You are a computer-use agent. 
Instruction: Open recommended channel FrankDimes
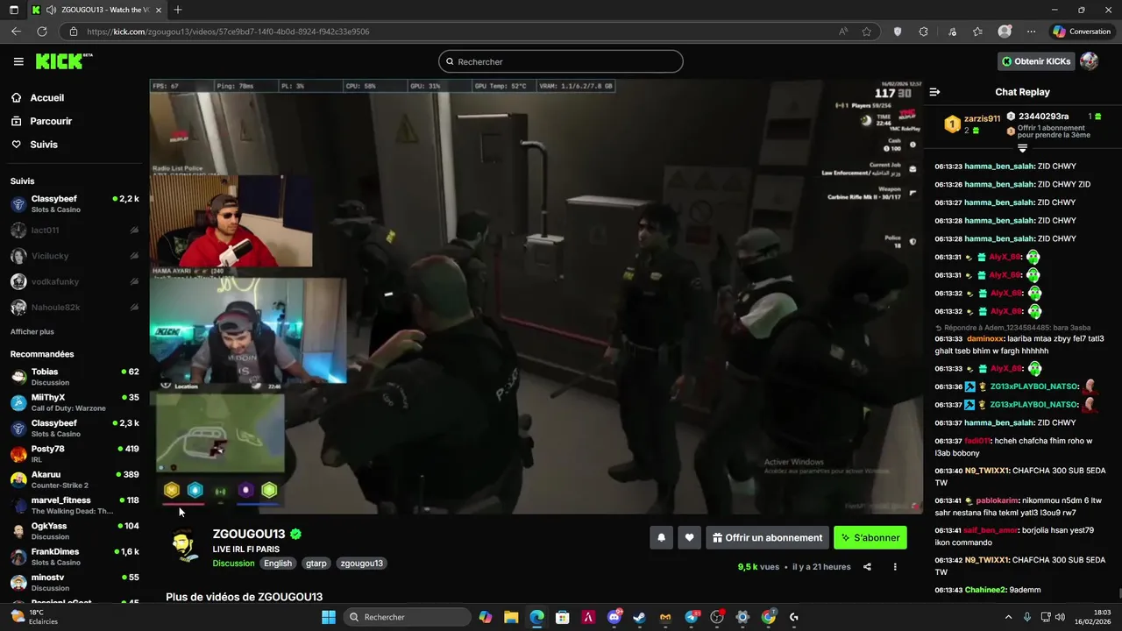pyautogui.click(x=75, y=557)
